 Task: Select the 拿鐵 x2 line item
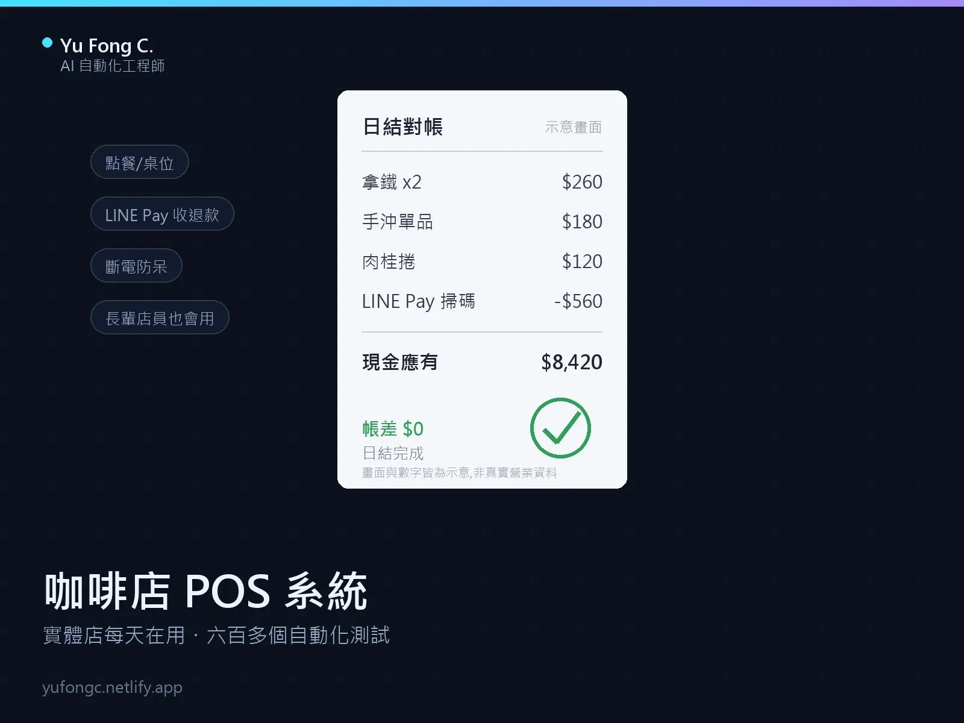click(x=482, y=182)
